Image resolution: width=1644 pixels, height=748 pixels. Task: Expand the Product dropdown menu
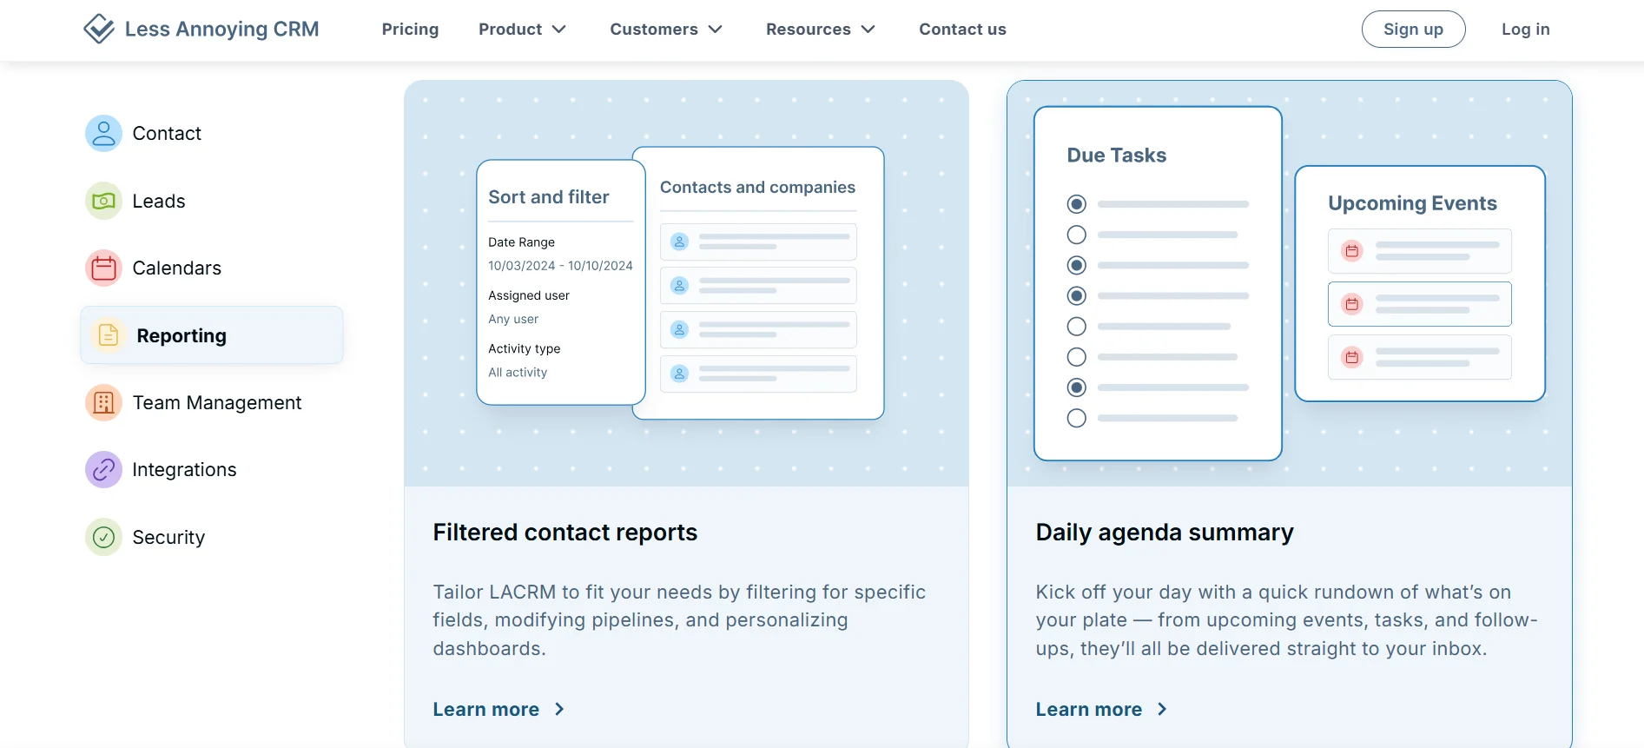coord(522,30)
